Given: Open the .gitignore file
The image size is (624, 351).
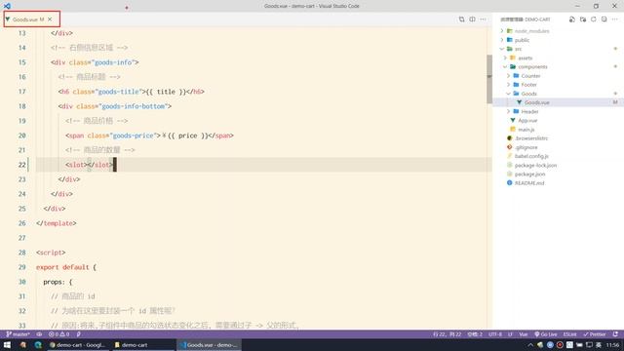Looking at the screenshot, I should 526,147.
